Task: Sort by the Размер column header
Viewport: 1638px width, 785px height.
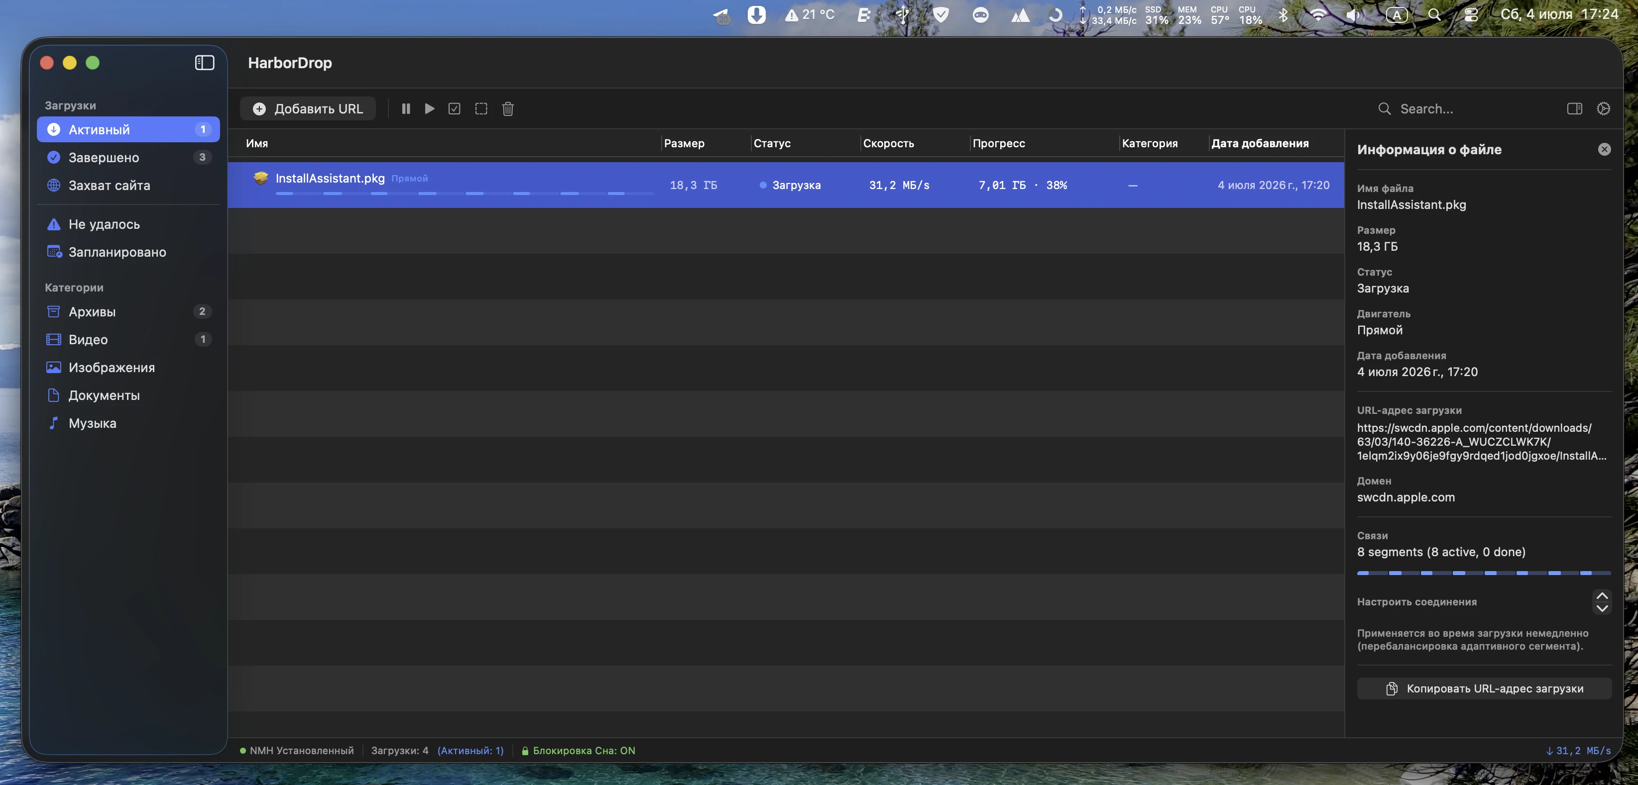Action: [684, 144]
